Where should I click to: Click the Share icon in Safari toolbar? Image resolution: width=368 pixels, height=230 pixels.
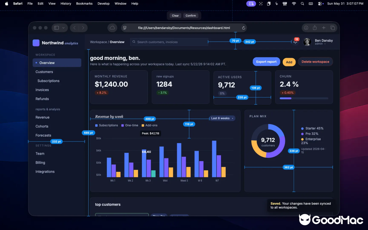point(315,28)
